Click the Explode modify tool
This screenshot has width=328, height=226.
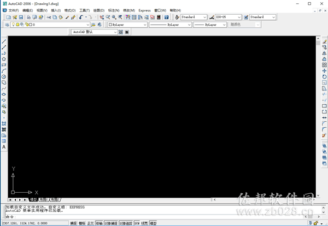point(324,135)
